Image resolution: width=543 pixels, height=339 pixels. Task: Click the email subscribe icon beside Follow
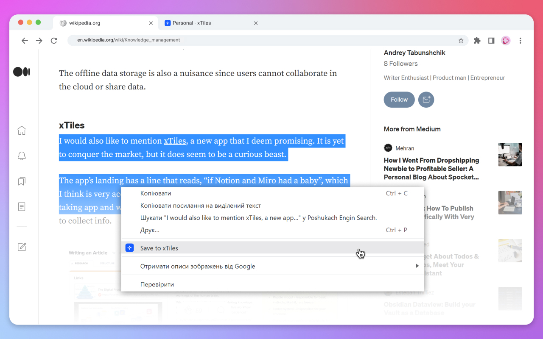pos(426,99)
